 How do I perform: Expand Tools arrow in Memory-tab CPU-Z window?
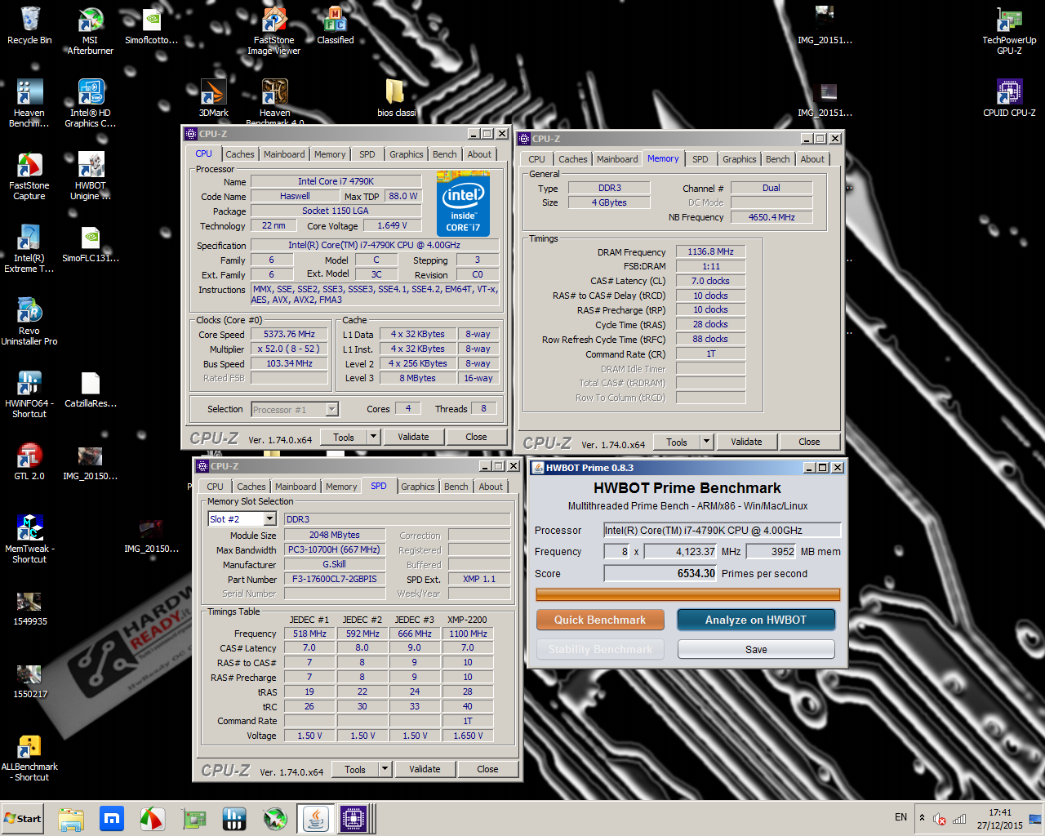tap(706, 442)
